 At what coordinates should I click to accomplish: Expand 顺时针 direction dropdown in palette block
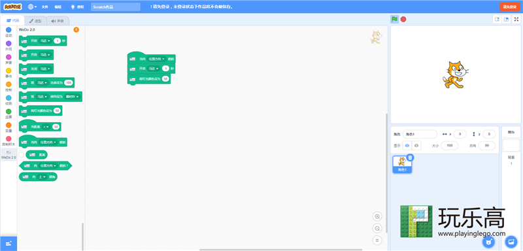(73, 97)
